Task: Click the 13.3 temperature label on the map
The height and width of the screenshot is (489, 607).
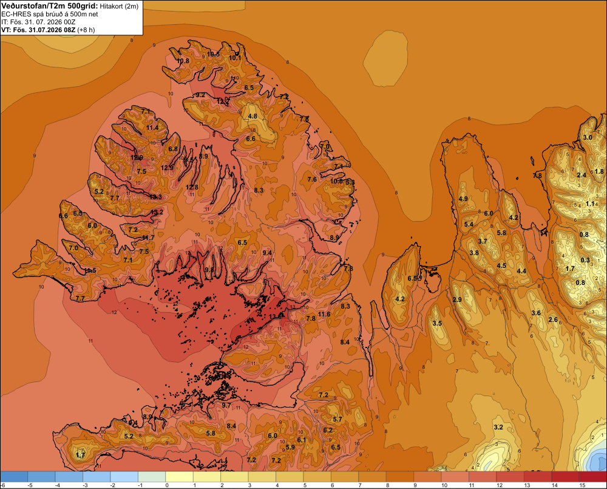Action: (155, 197)
